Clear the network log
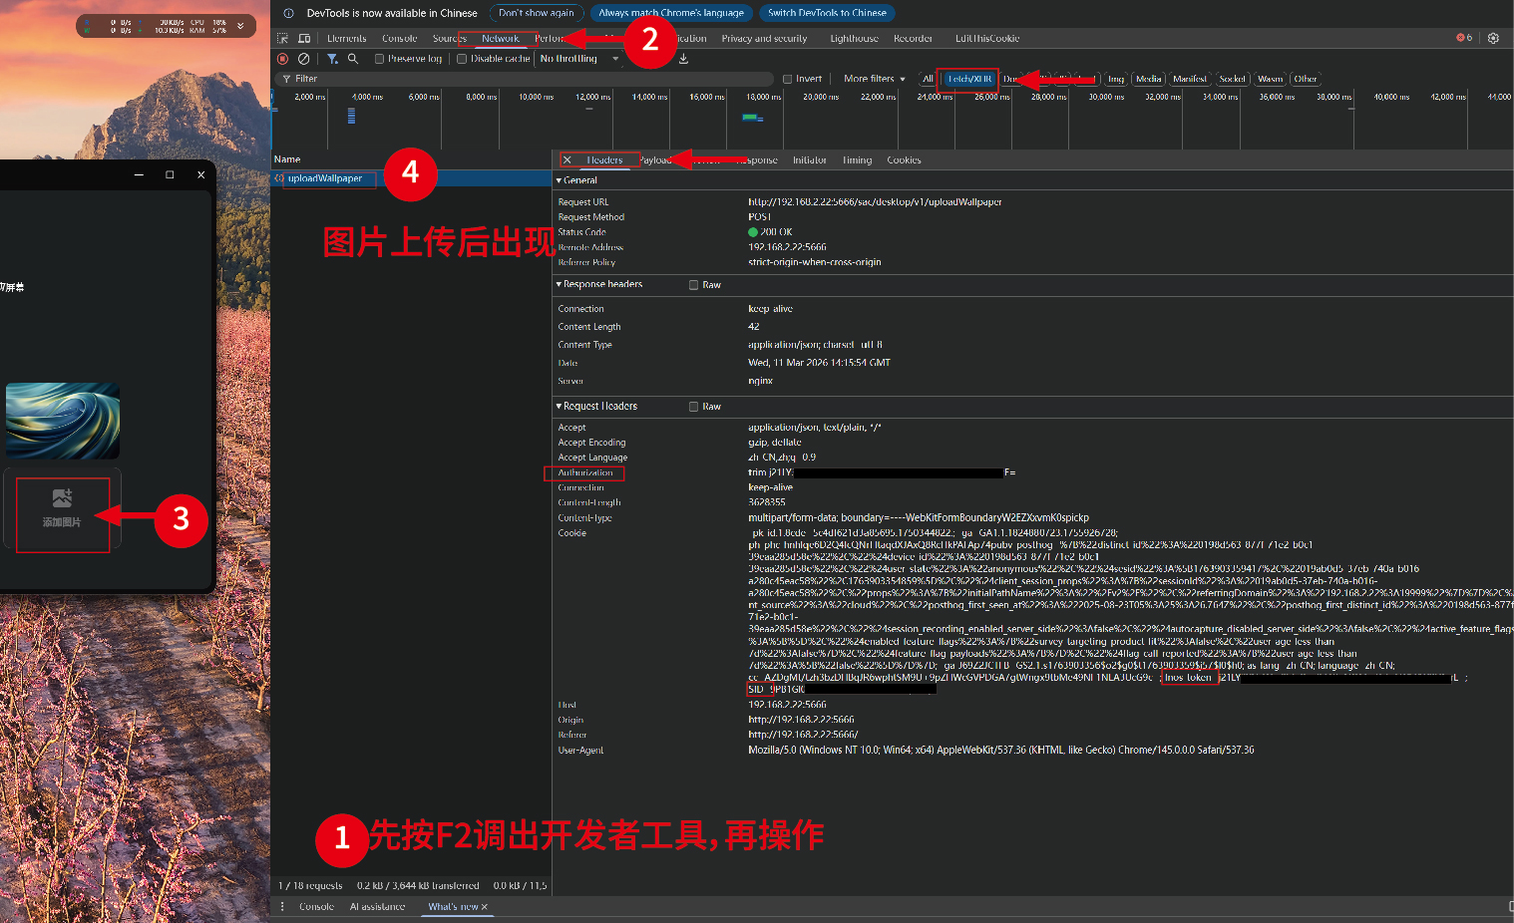Screen dimensions: 1514x923 pyautogui.click(x=303, y=58)
